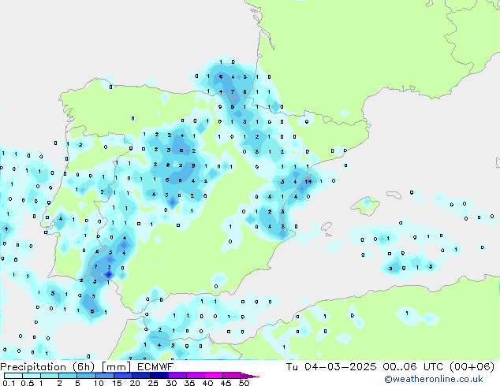The image size is (500, 386).
Task: Click the 35–40 mm legend color box
Action: (196, 376)
